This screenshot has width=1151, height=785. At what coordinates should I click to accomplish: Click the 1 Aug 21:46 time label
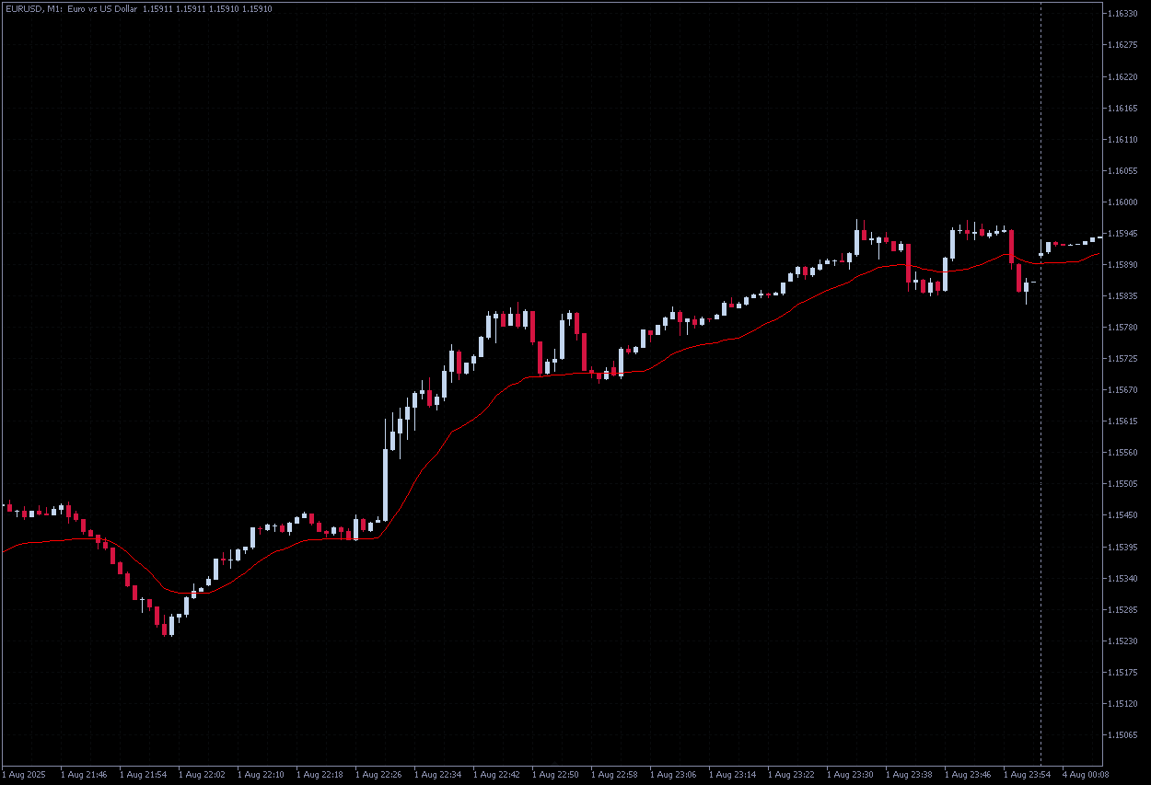[x=83, y=775]
